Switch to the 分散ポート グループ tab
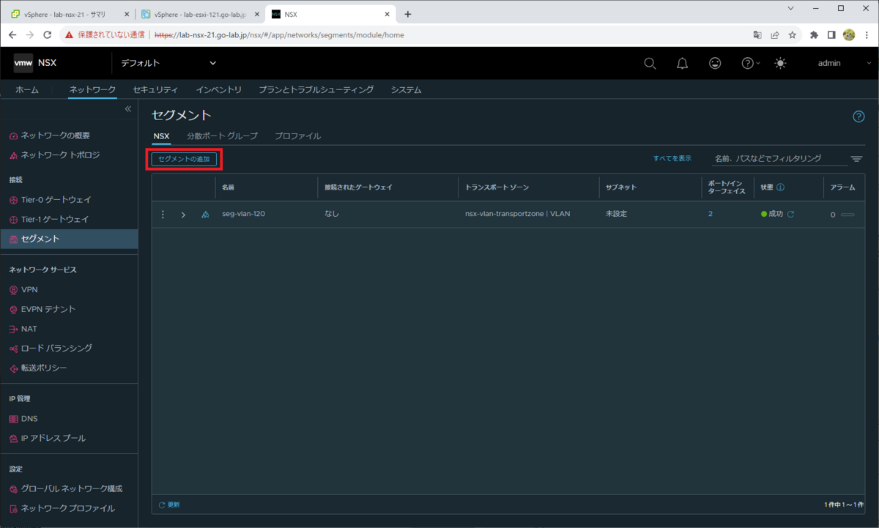The image size is (879, 528). 222,136
